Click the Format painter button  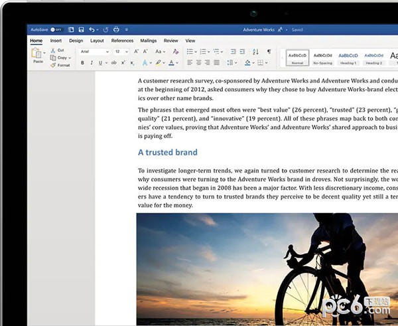60,65
